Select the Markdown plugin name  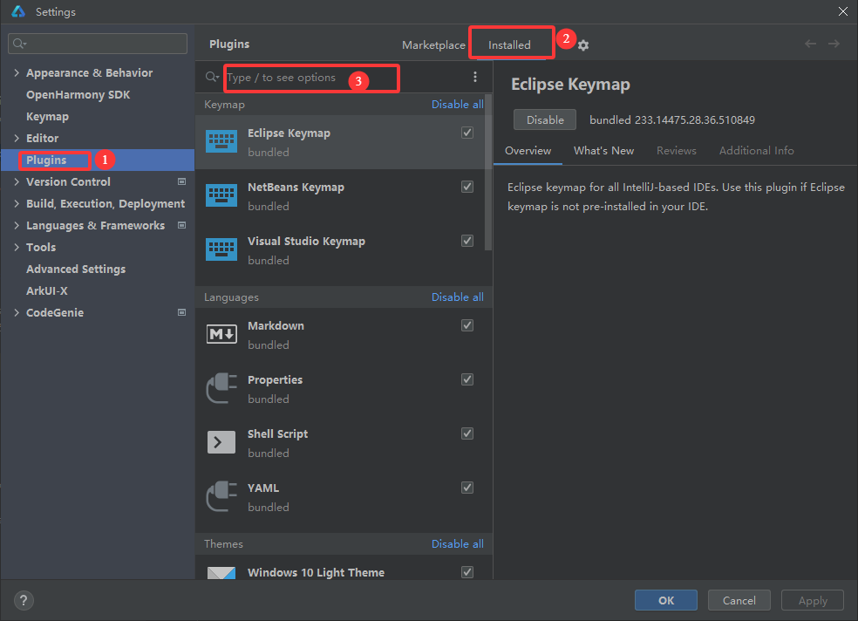pyautogui.click(x=276, y=325)
